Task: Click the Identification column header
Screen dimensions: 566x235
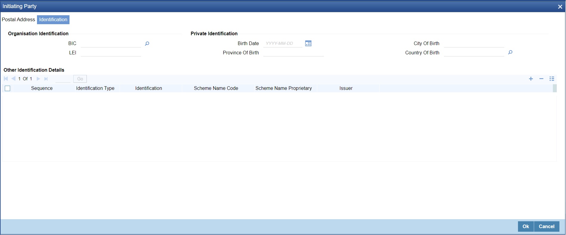Action: click(149, 88)
